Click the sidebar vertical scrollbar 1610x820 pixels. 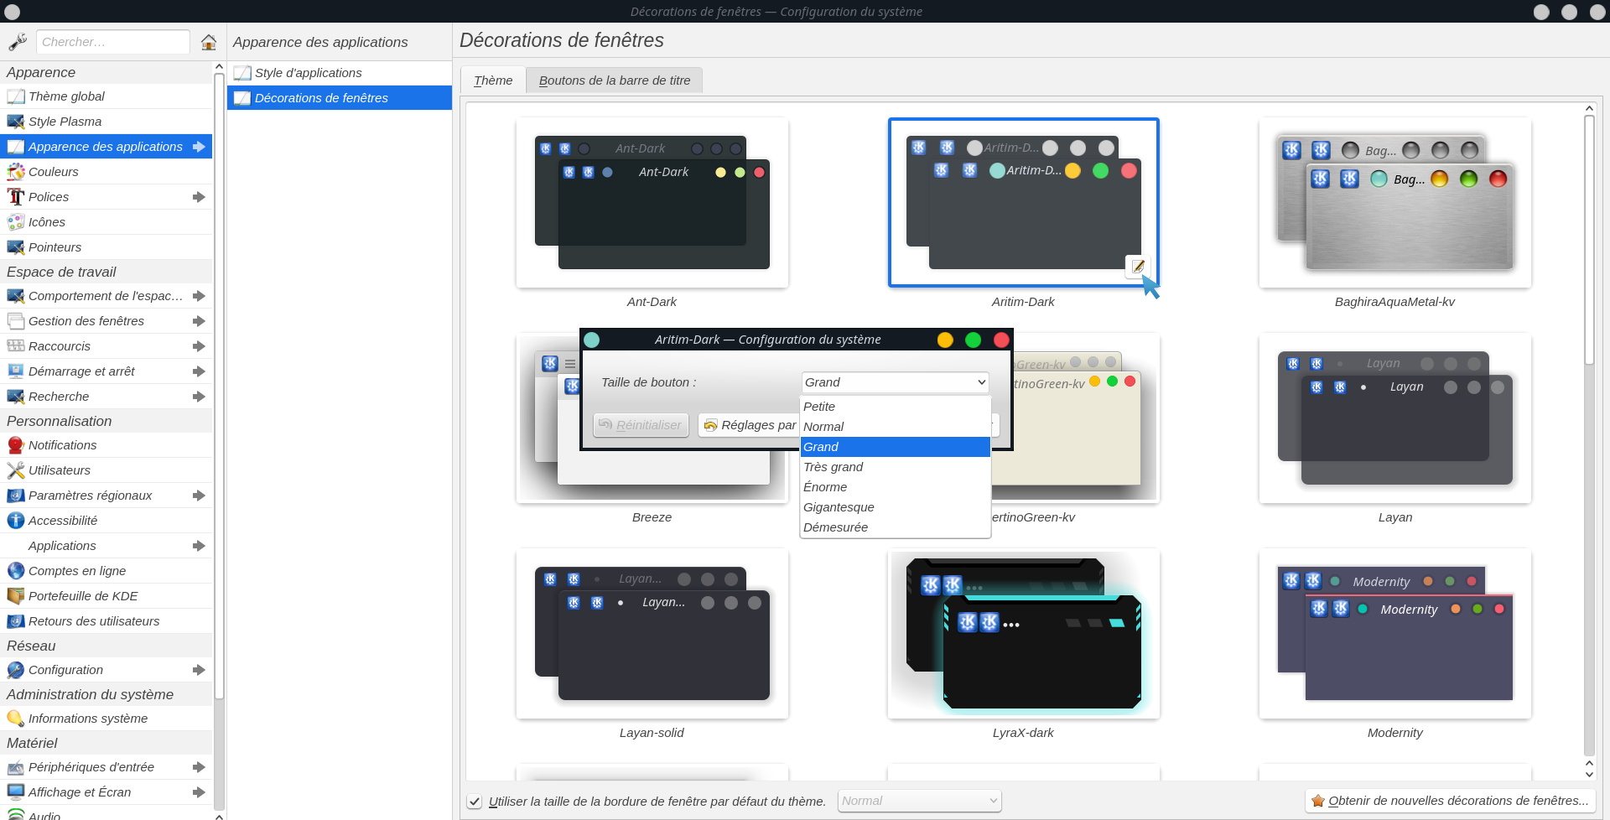(219, 386)
